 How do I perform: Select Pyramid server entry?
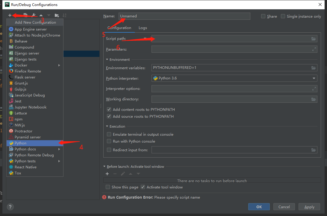35,137
